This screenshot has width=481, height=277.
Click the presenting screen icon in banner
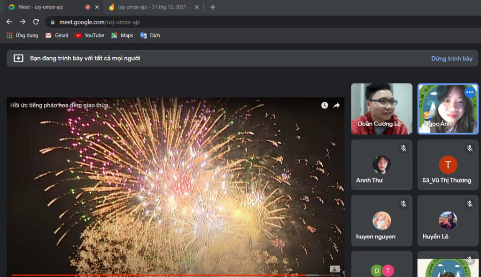click(18, 58)
